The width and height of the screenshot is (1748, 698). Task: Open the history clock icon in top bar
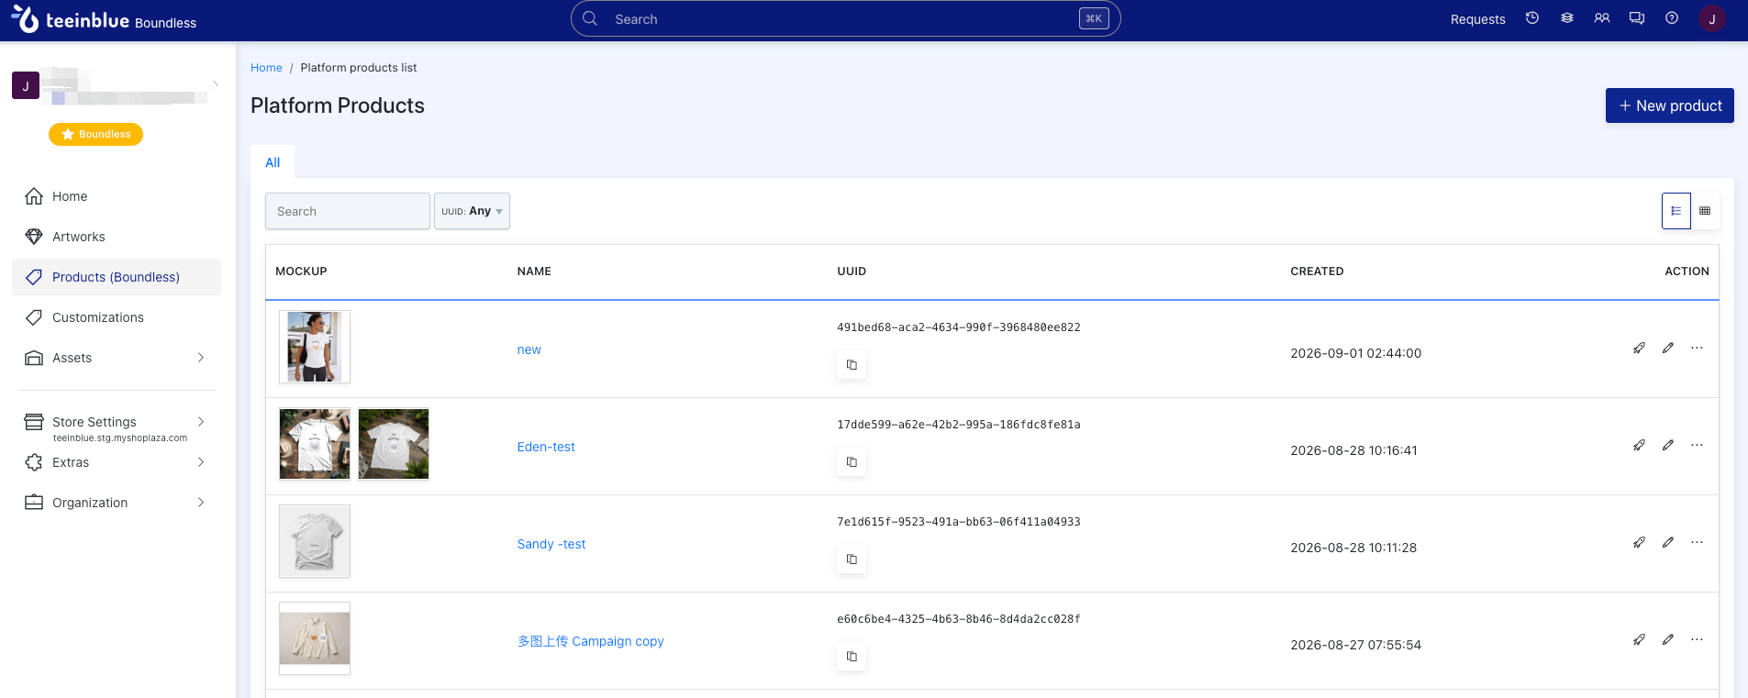tap(1532, 18)
